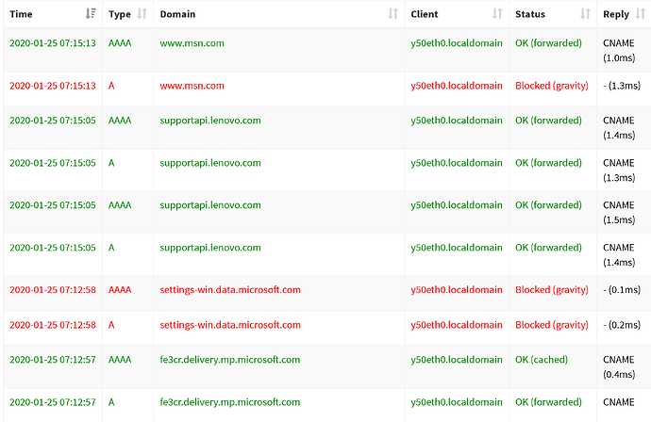This screenshot has width=651, height=422.
Task: Click timestamp 07:12:57 in the cached row
Action: (x=52, y=360)
